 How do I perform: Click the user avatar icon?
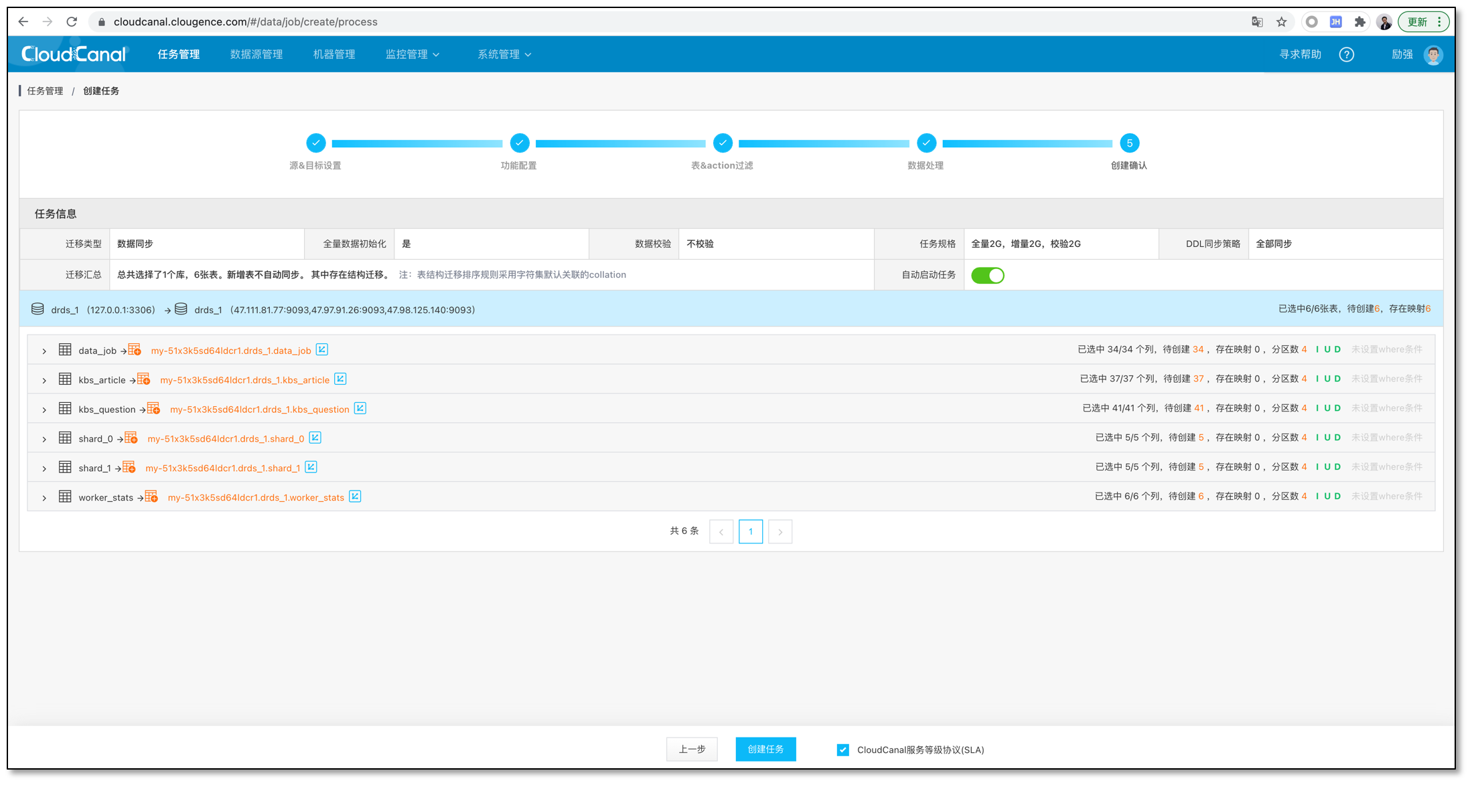[1433, 55]
